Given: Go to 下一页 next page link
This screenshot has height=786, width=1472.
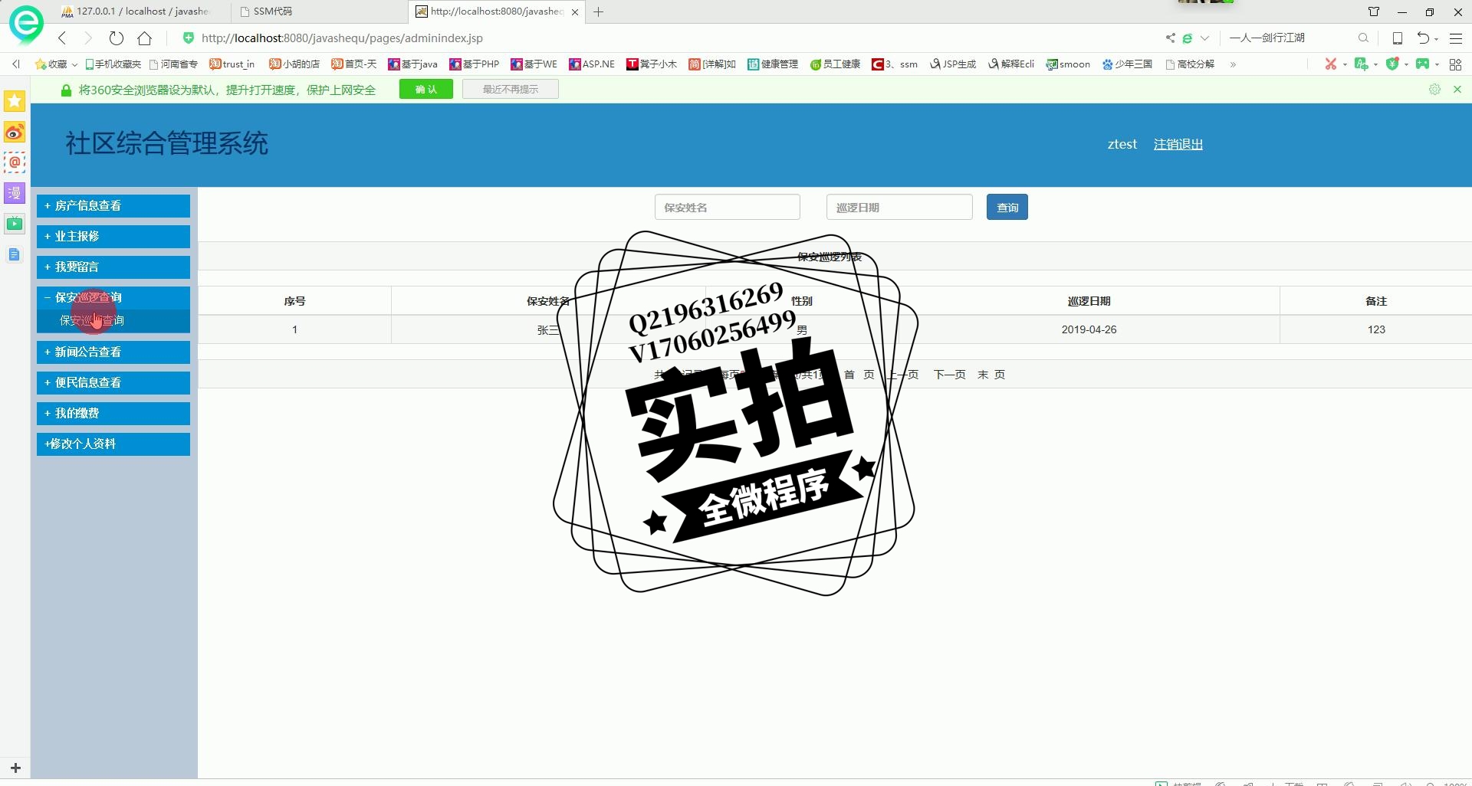Looking at the screenshot, I should (x=949, y=375).
